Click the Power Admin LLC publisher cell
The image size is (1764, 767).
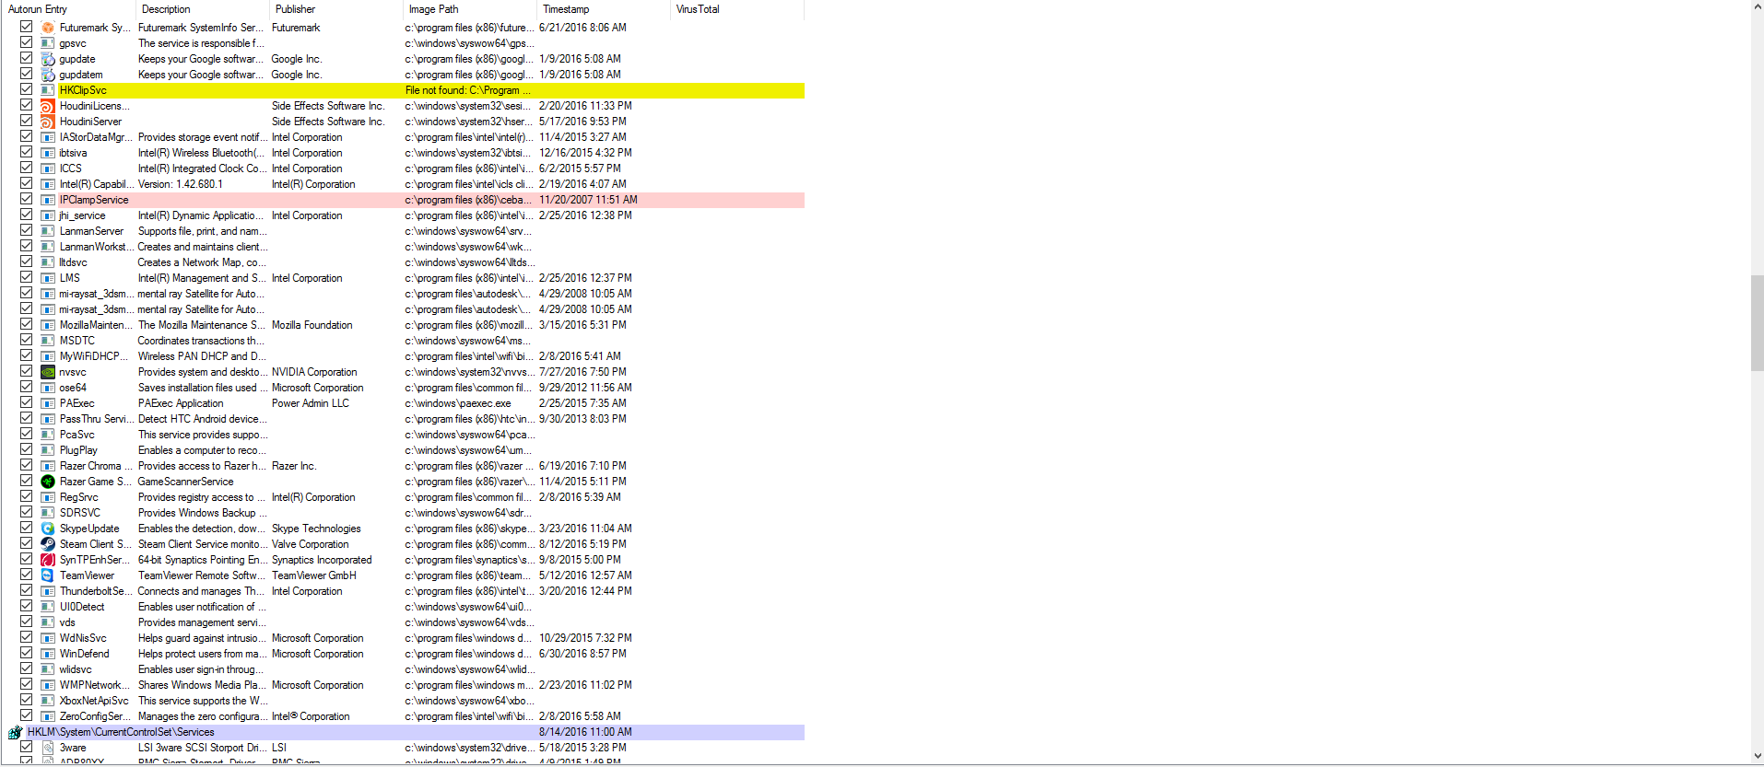click(311, 403)
